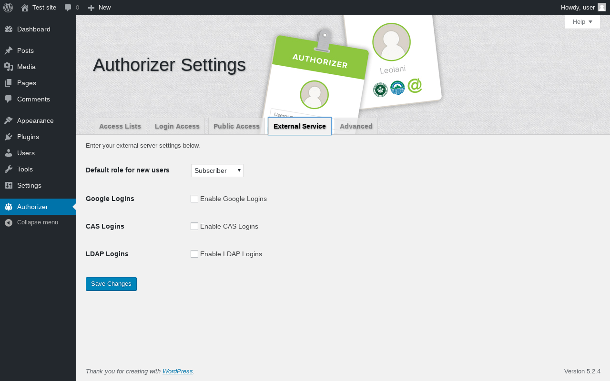Image resolution: width=610 pixels, height=381 pixels.
Task: Open the Pages menu label
Action: [27, 83]
